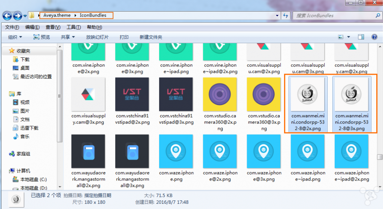Select com.waze.iphone~ipad@2x.png file icon
The width and height of the screenshot is (383, 209).
pyautogui.click(x=352, y=151)
